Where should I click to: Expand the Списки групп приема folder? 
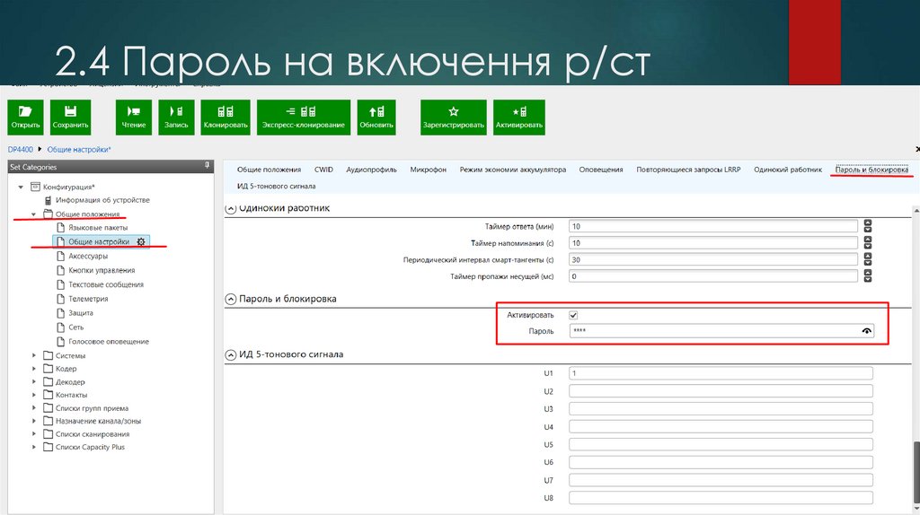click(34, 407)
